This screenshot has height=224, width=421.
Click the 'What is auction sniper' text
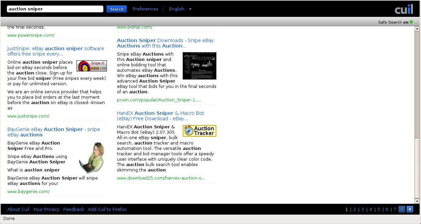(x=33, y=170)
